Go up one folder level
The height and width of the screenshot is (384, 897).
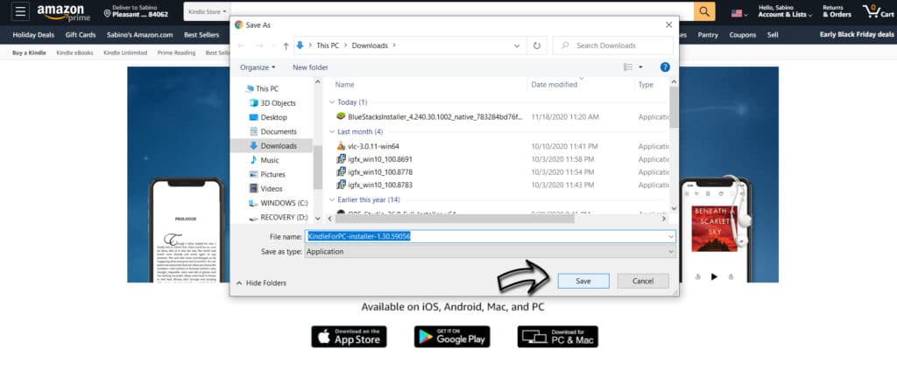click(x=286, y=45)
